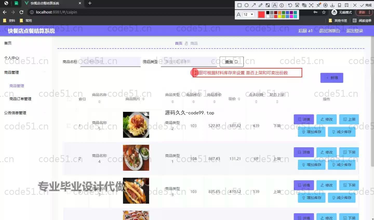Click the bookmark icon in screenshot toolbar
Screen dimensions: 374x220
[x=346, y=5]
